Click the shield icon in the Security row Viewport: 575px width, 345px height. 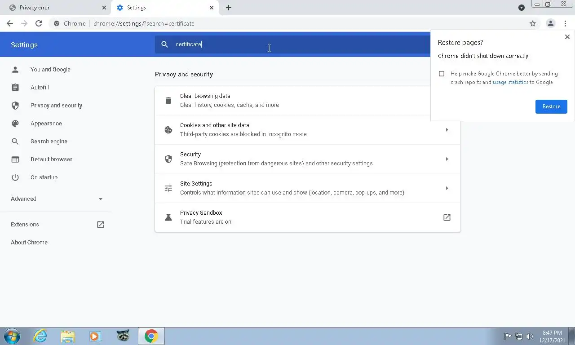tap(168, 159)
